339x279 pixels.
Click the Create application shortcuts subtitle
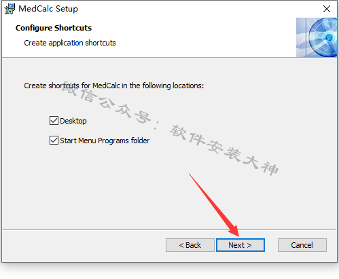pos(70,43)
